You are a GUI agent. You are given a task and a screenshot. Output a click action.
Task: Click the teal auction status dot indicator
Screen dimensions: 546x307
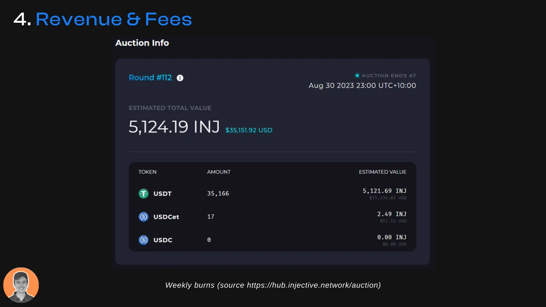tap(357, 75)
